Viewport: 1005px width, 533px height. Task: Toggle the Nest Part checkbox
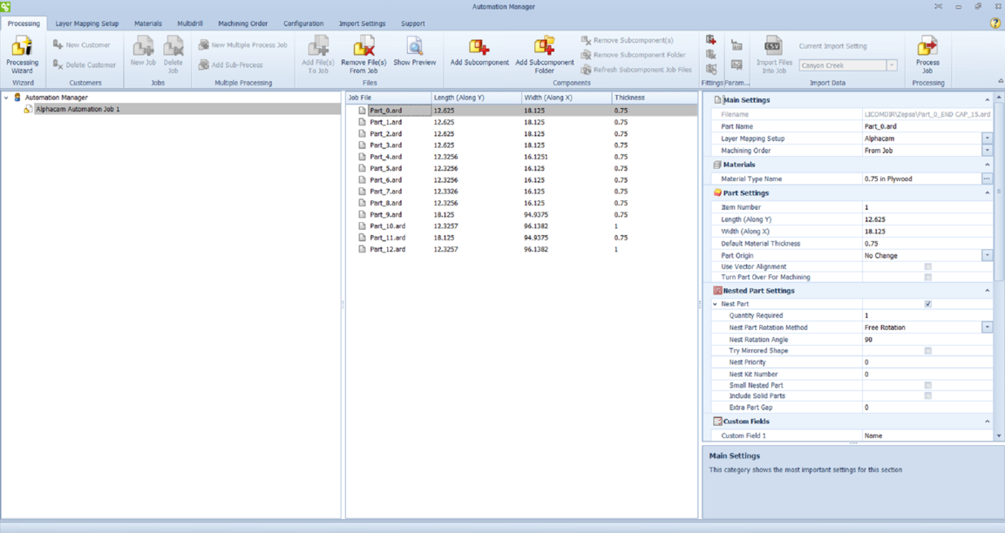pos(927,304)
